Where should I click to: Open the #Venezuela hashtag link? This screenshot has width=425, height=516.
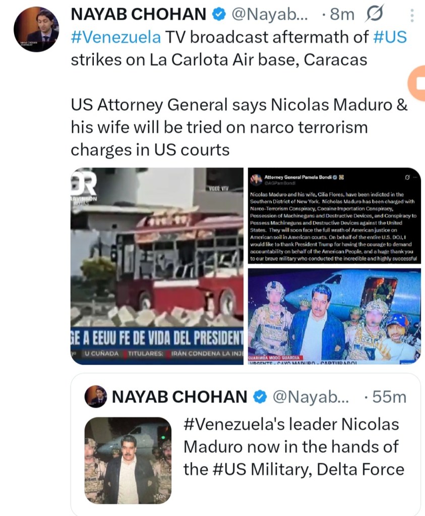pyautogui.click(x=116, y=37)
